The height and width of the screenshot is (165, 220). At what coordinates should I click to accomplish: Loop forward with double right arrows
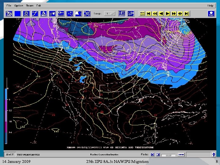(174, 14)
